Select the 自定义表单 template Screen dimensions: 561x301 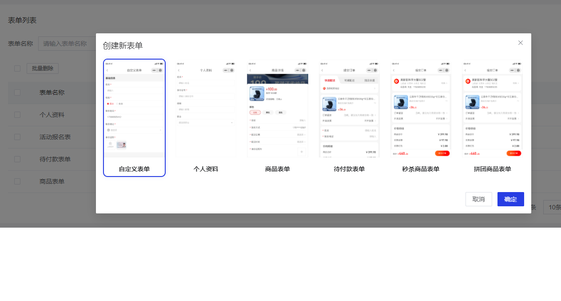pyautogui.click(x=134, y=118)
